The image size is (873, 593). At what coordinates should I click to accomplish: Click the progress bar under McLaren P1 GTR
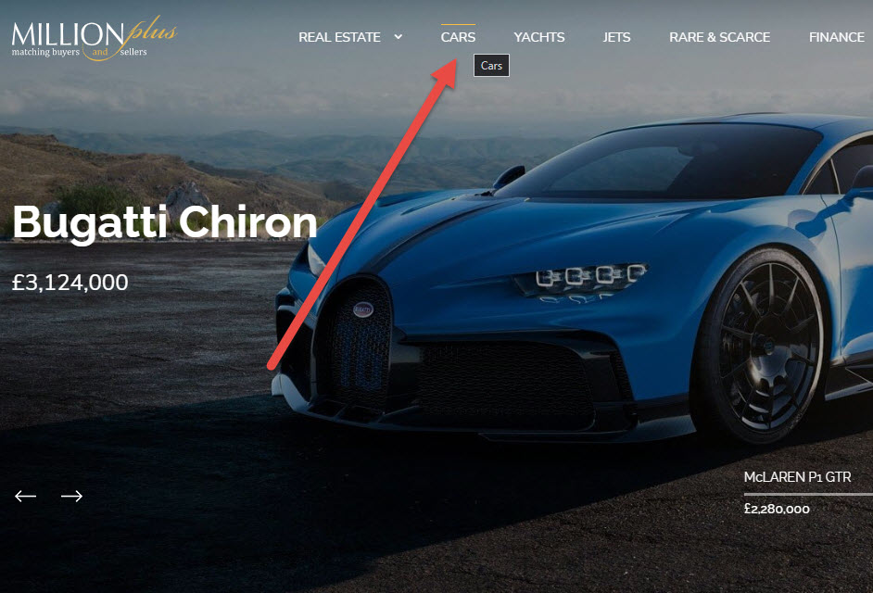tap(808, 494)
